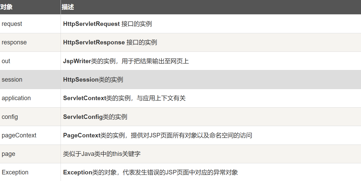Select the pageContext object cell
This screenshot has width=361, height=181.
[x=19, y=135]
